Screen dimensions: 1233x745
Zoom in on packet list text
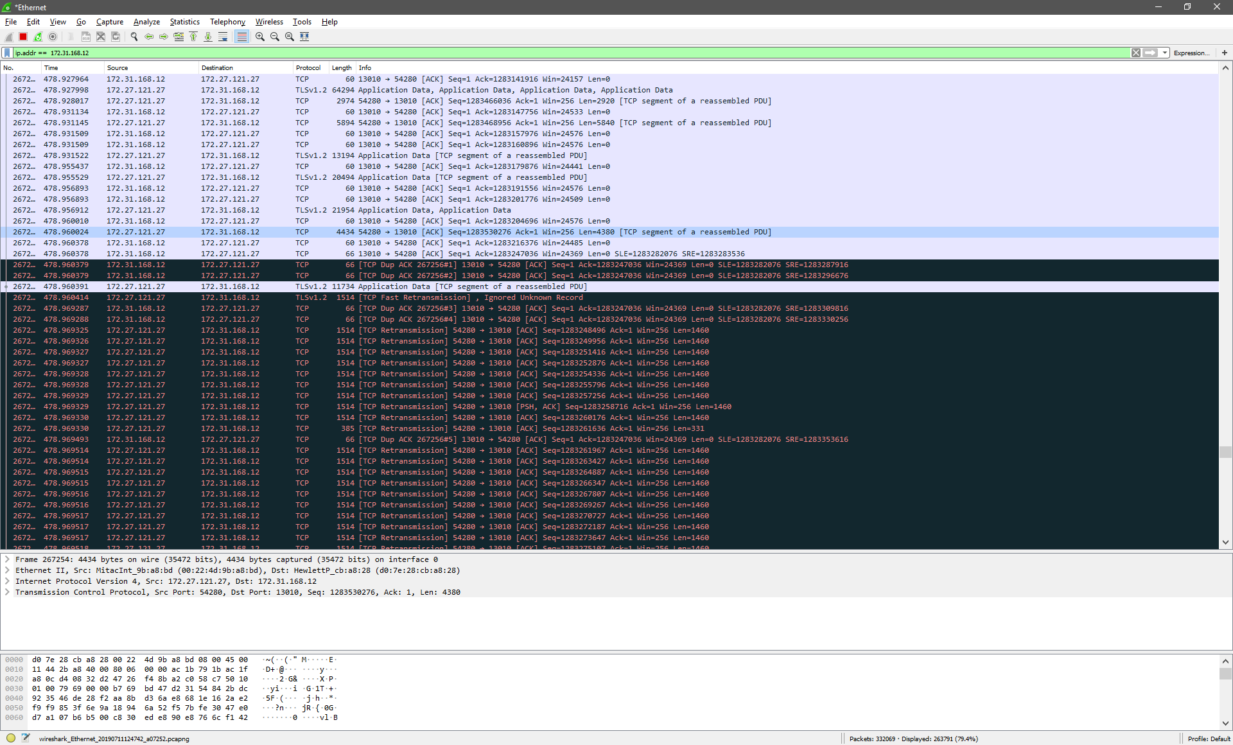pos(259,37)
